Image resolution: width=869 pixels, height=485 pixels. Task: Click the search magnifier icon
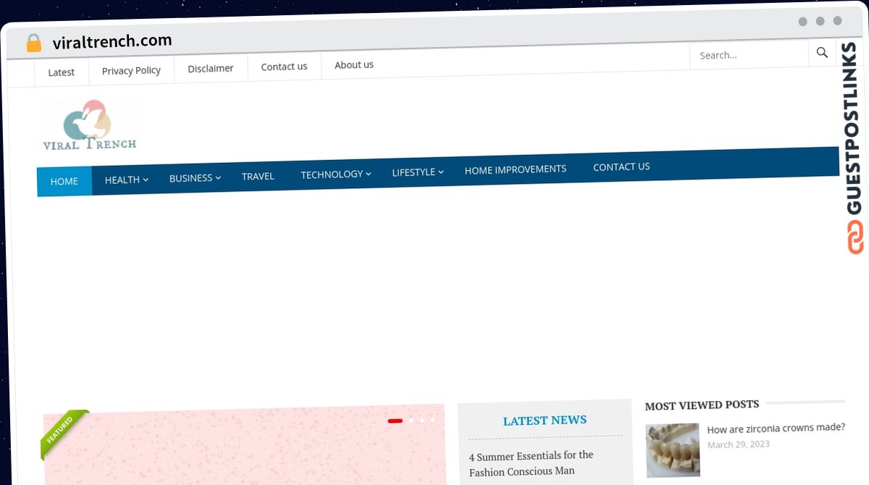[822, 53]
